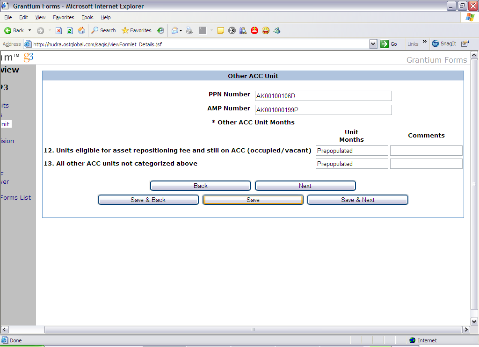Image resolution: width=479 pixels, height=347 pixels.
Task: Click the IE page icon in title bar
Action: coord(5,6)
